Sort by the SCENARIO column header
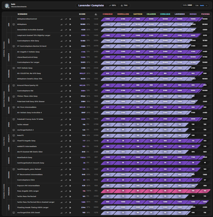The image size is (213, 217). [22, 14]
